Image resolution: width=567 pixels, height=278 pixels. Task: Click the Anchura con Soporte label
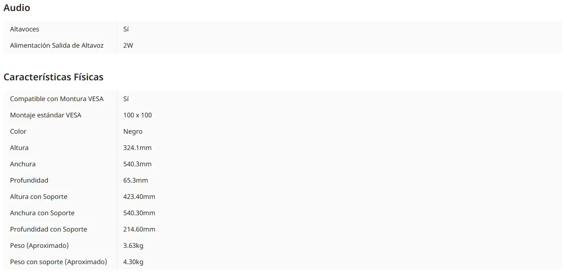(x=42, y=213)
